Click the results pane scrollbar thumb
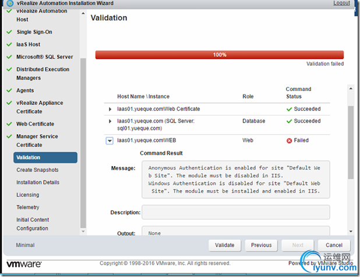This screenshot has height=277, width=360. [x=351, y=142]
